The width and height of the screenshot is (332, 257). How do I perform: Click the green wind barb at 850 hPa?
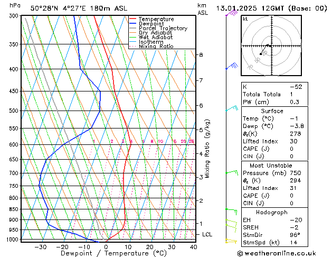coord(231,212)
